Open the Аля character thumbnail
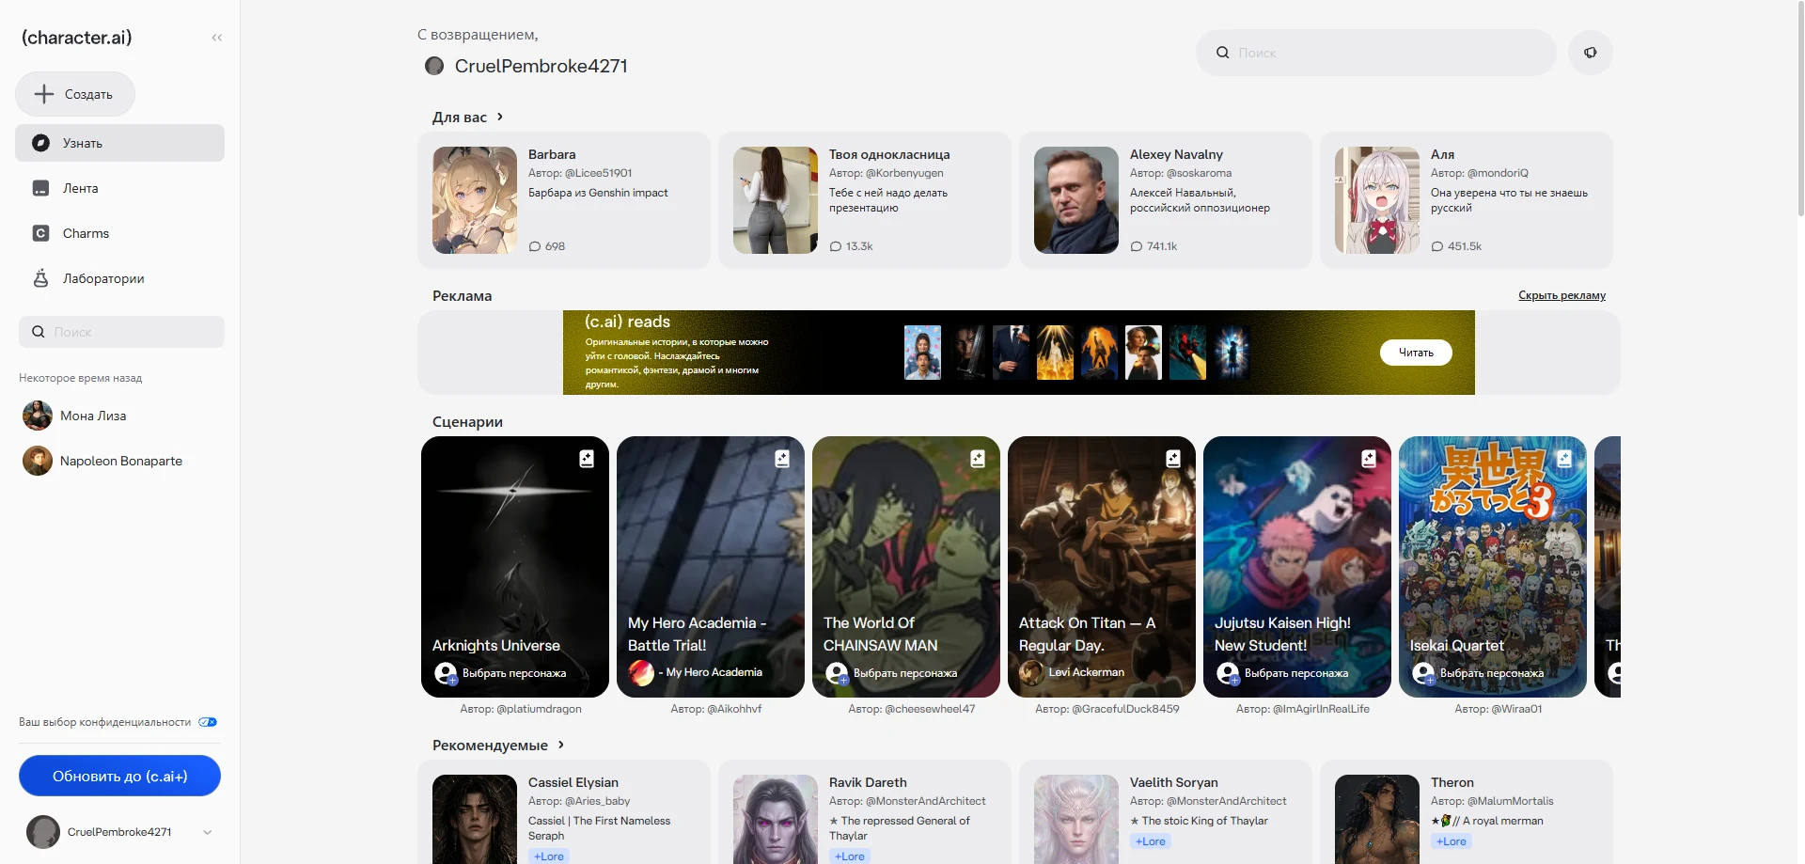Screen dimensions: 1805x864 (1377, 200)
